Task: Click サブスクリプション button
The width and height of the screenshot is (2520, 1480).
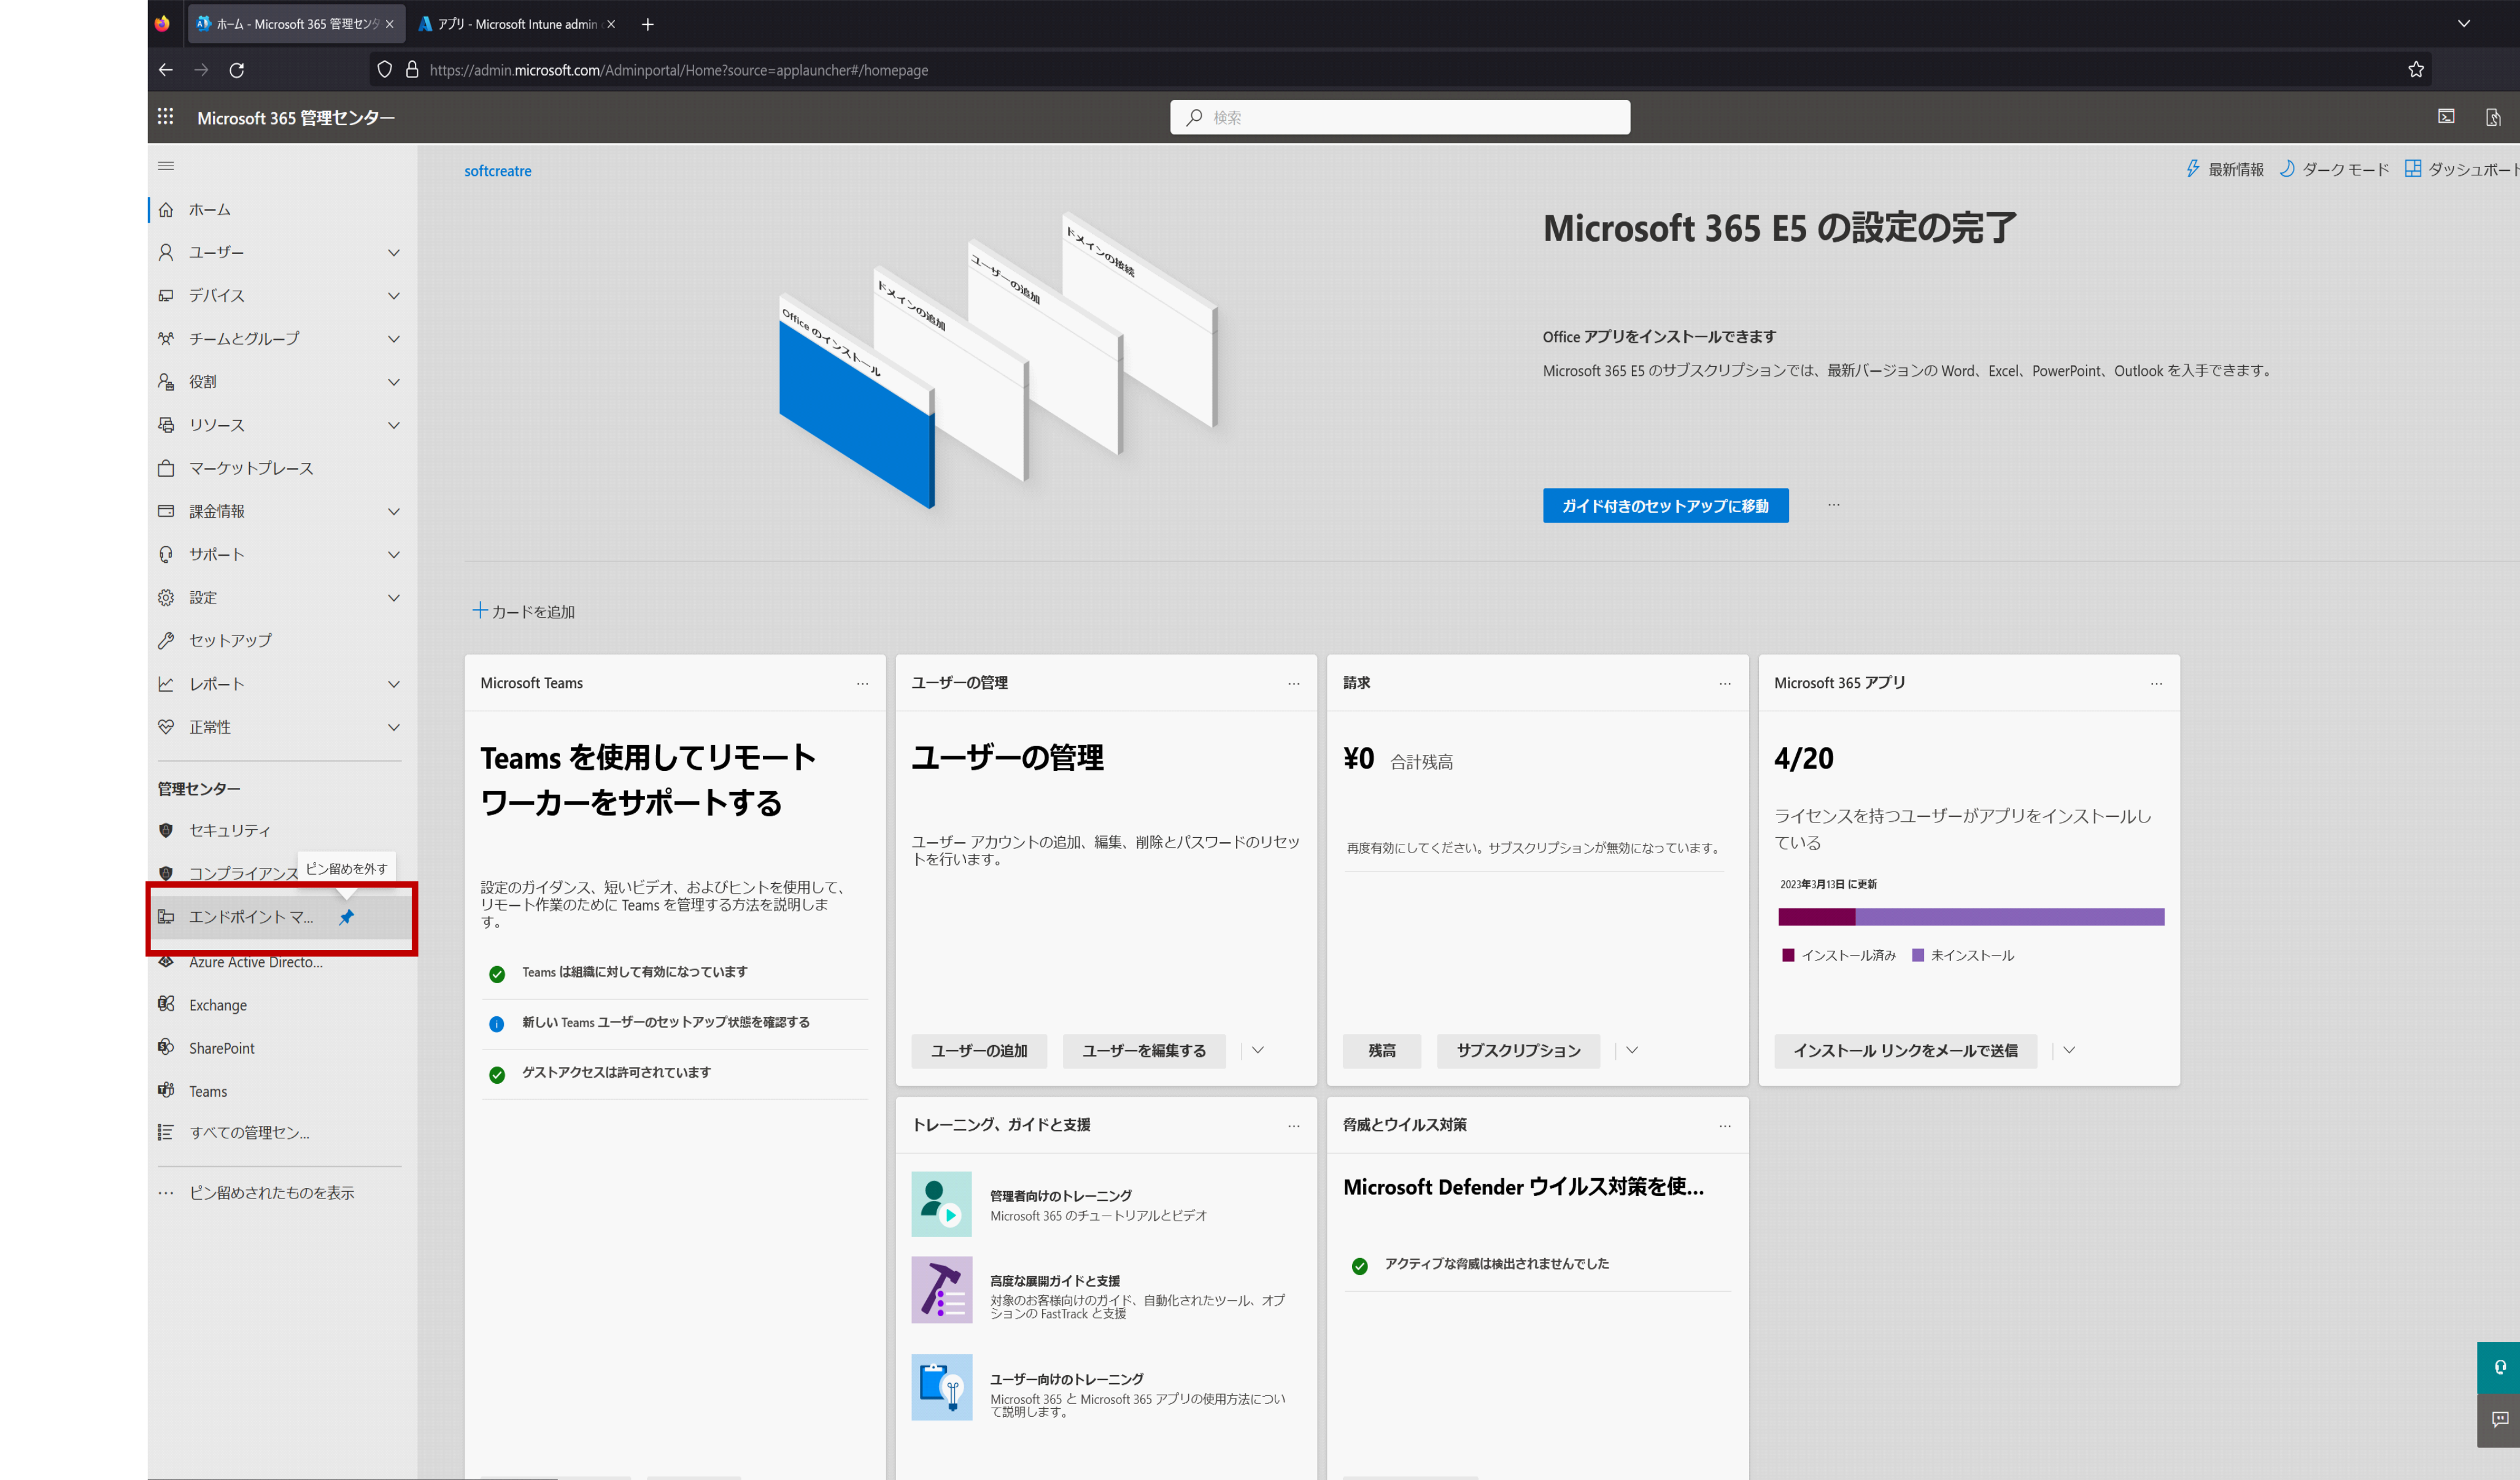Action: (1518, 1051)
